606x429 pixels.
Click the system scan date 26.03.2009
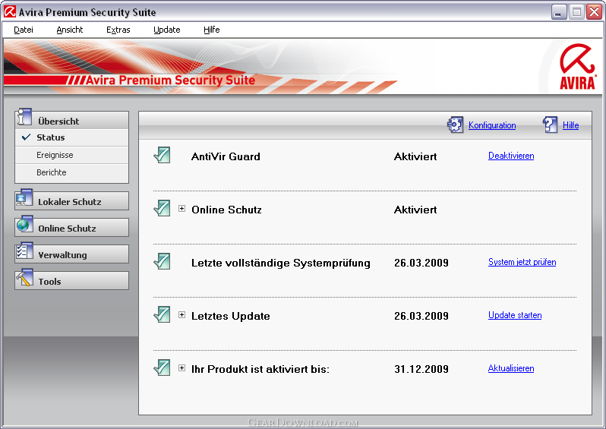pos(421,263)
